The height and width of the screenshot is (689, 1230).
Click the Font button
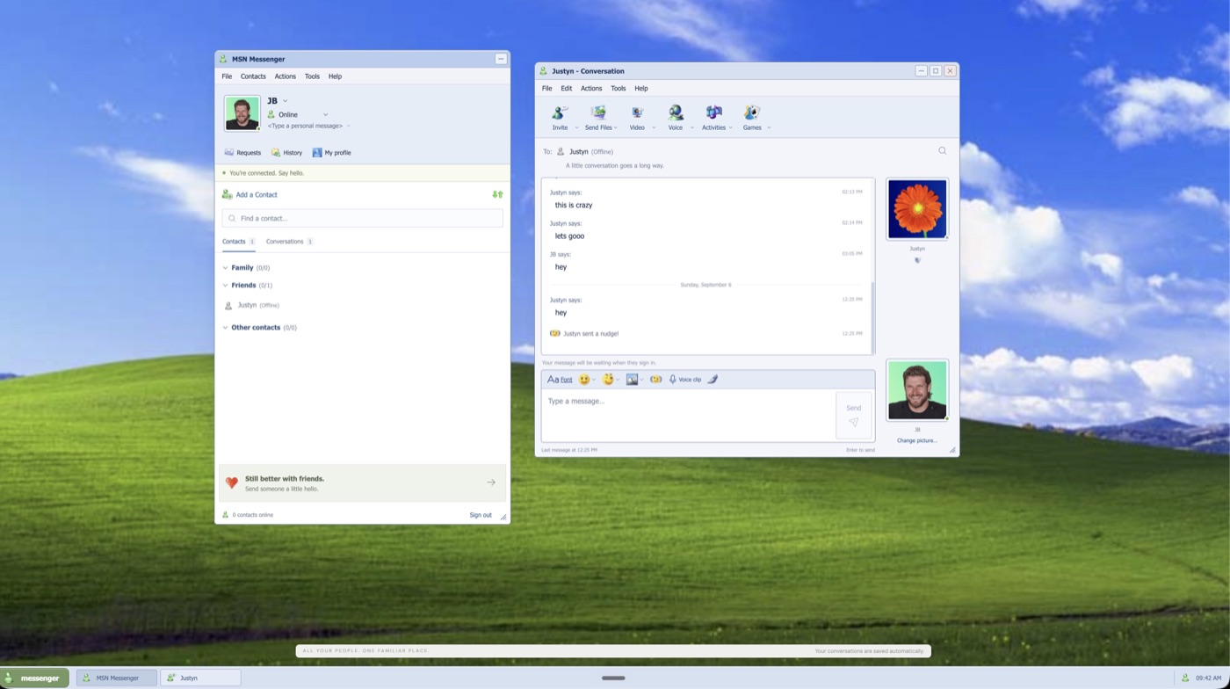560,380
